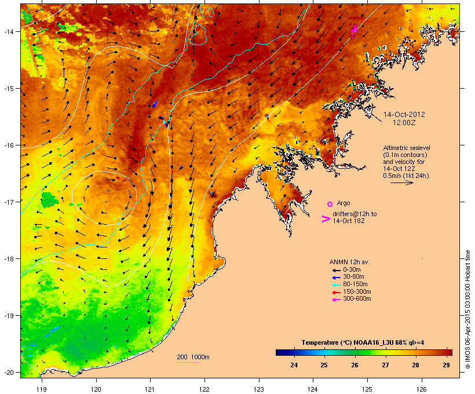Click the longitude label 119
The height and width of the screenshot is (394, 475).
(x=42, y=389)
